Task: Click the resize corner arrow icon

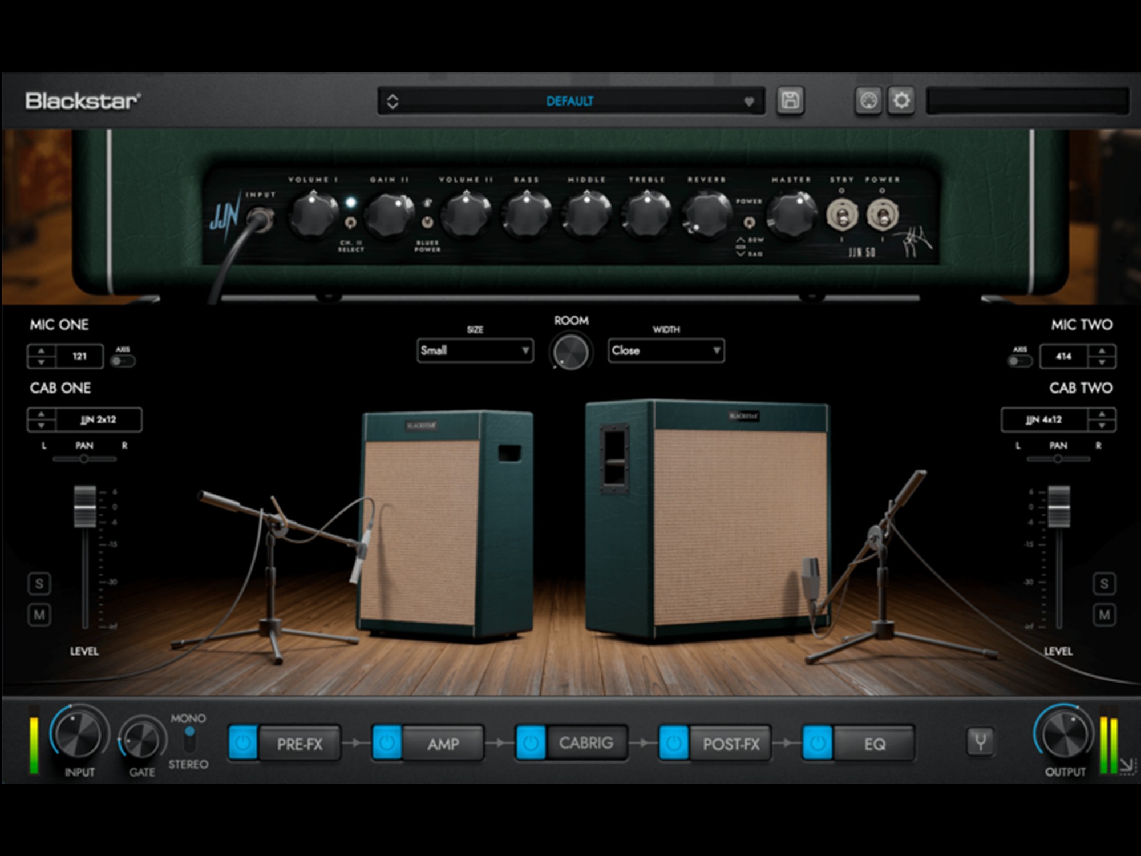Action: coord(1127,765)
